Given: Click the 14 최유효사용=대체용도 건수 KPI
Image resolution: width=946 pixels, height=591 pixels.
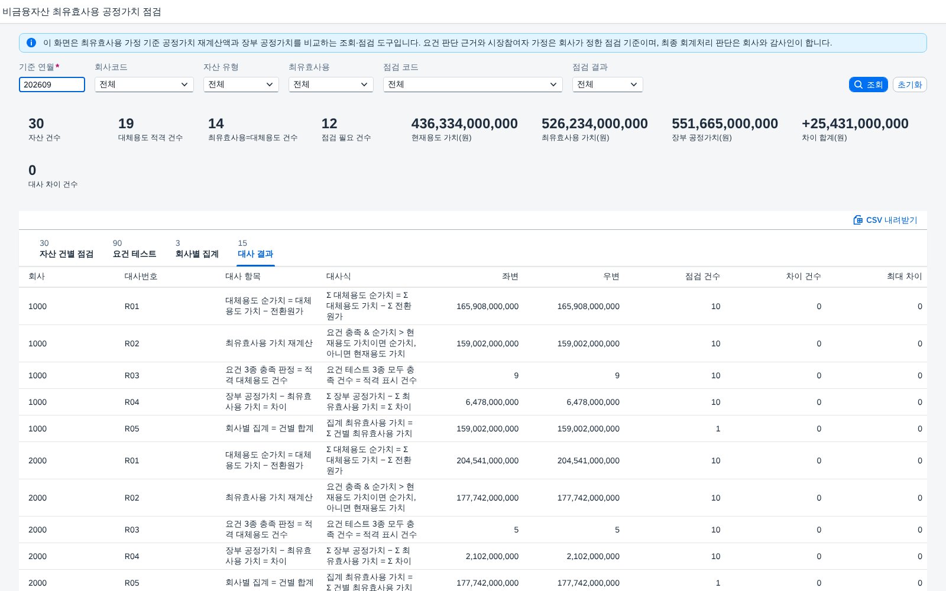Looking at the screenshot, I should coord(252,129).
